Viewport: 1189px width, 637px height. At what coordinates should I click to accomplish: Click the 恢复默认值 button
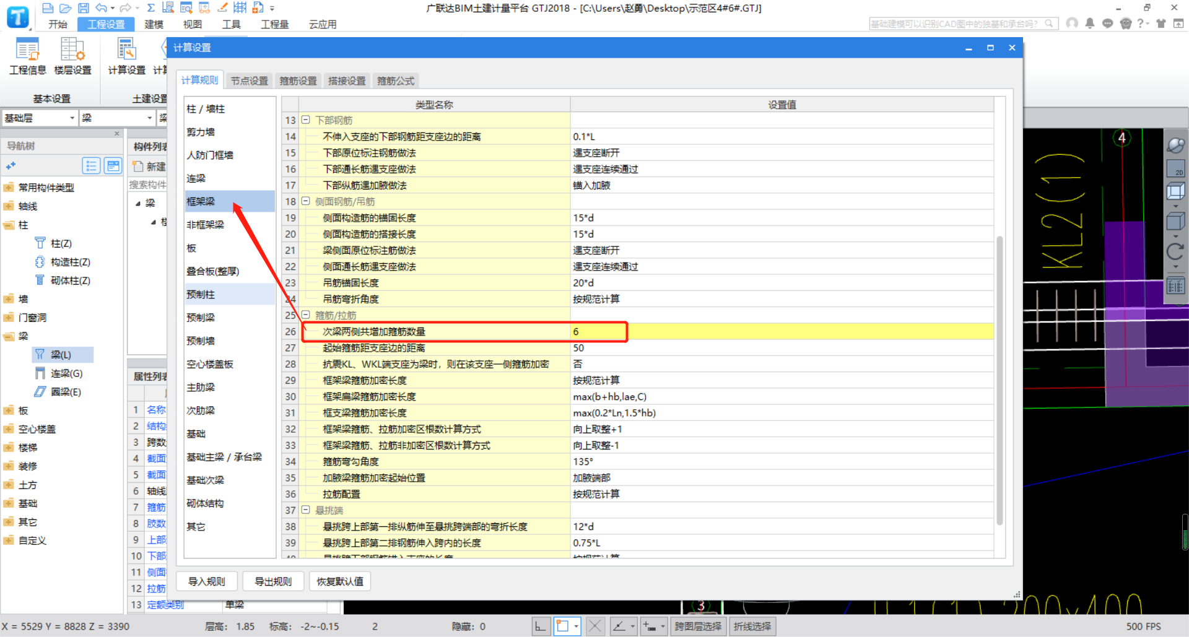tap(340, 581)
